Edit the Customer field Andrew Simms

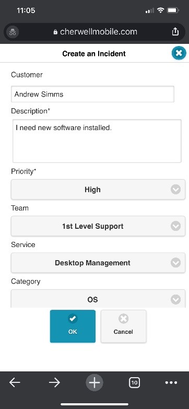pos(92,94)
